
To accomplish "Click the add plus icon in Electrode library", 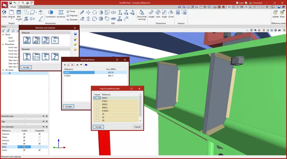I will [x=65, y=65].
